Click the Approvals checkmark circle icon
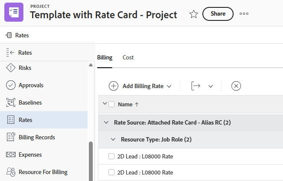The image size is (283, 181). (11, 85)
